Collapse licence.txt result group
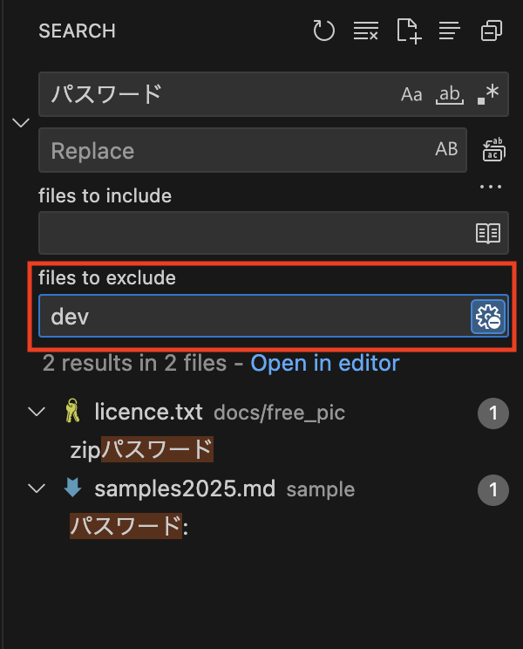 (37, 412)
